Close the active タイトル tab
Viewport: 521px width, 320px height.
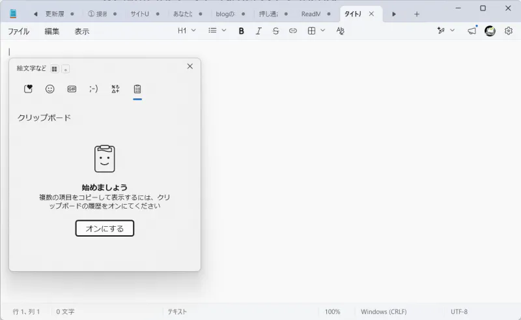(371, 14)
